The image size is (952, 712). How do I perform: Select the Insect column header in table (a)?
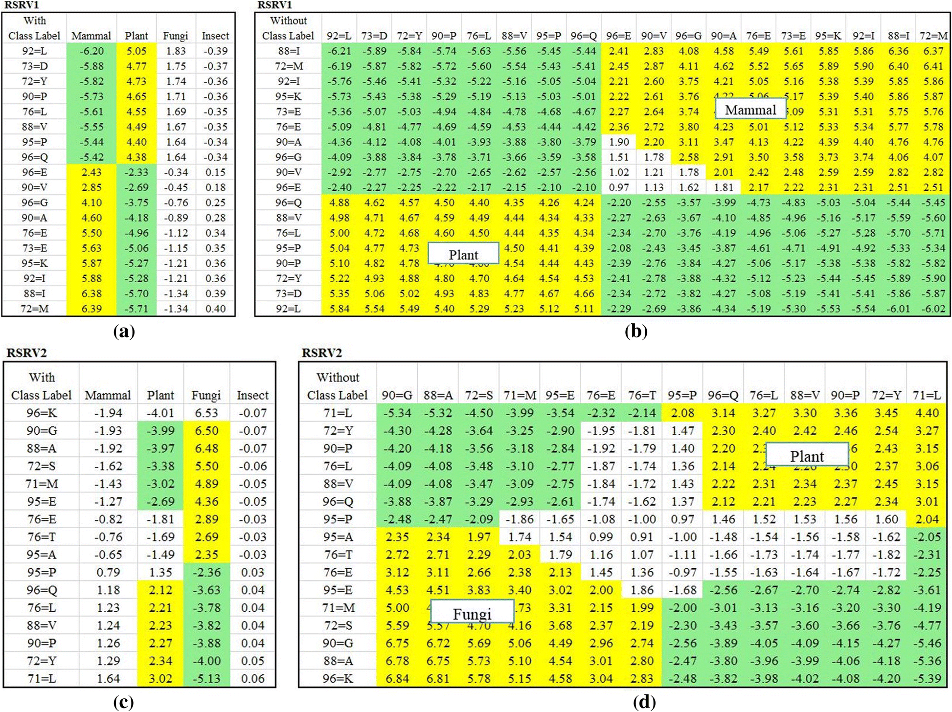(215, 36)
